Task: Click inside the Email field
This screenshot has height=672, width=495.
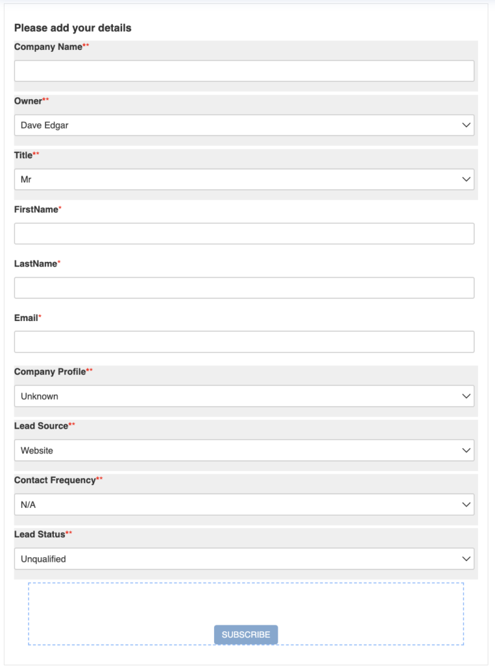Action: 243,341
